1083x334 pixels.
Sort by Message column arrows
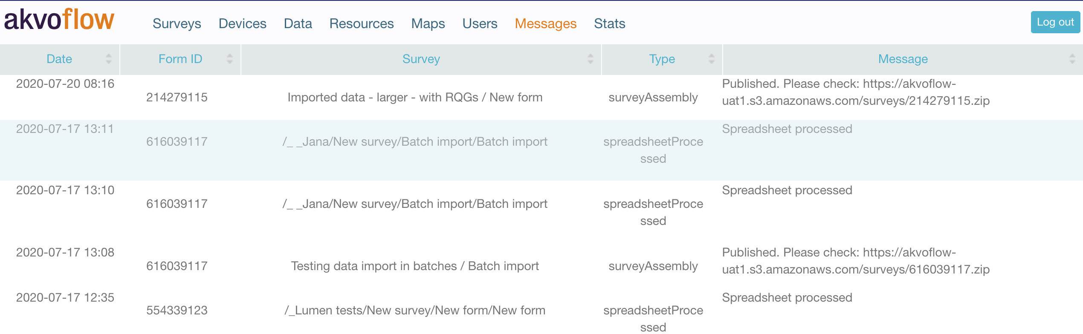point(1072,59)
